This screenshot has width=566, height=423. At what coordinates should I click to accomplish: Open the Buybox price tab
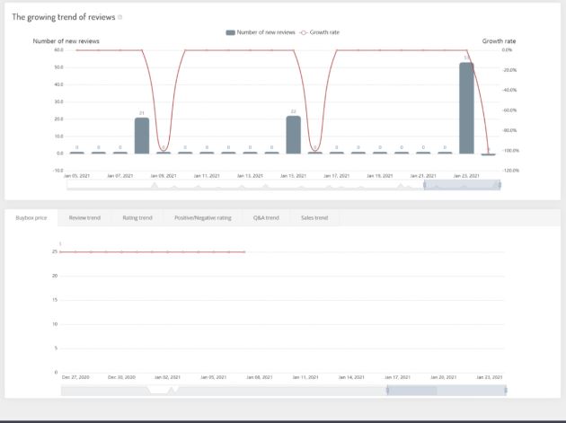[31, 218]
